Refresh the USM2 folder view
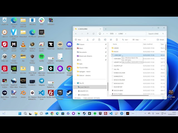The height and width of the screenshot is (133, 178). tap(93, 34)
